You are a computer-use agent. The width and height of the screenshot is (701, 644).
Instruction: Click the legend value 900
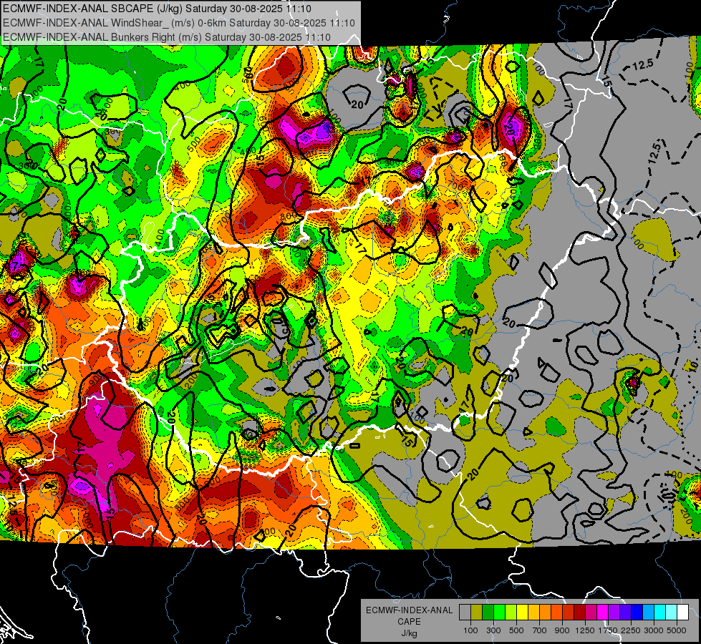click(562, 630)
